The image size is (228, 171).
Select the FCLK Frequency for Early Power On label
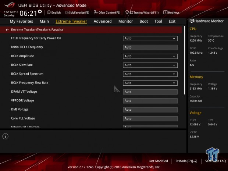(36, 38)
